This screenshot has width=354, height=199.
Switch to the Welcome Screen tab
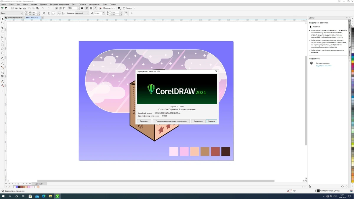coord(15,18)
